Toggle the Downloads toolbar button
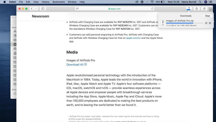 pos(189,9)
